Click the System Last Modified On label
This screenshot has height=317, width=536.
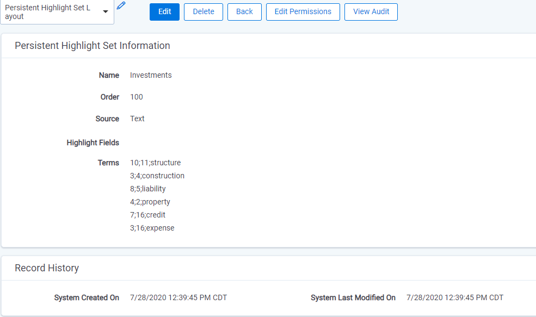pos(353,297)
